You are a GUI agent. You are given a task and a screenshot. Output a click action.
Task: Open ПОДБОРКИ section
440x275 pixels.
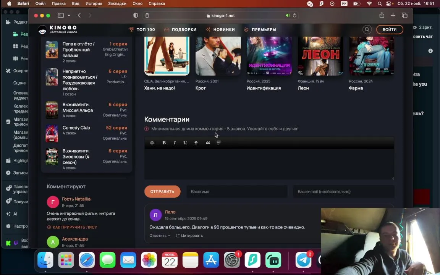coord(180,29)
